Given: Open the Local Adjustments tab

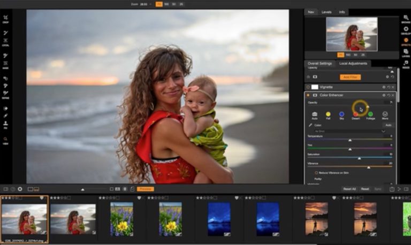Looking at the screenshot, I should pyautogui.click(x=353, y=64).
